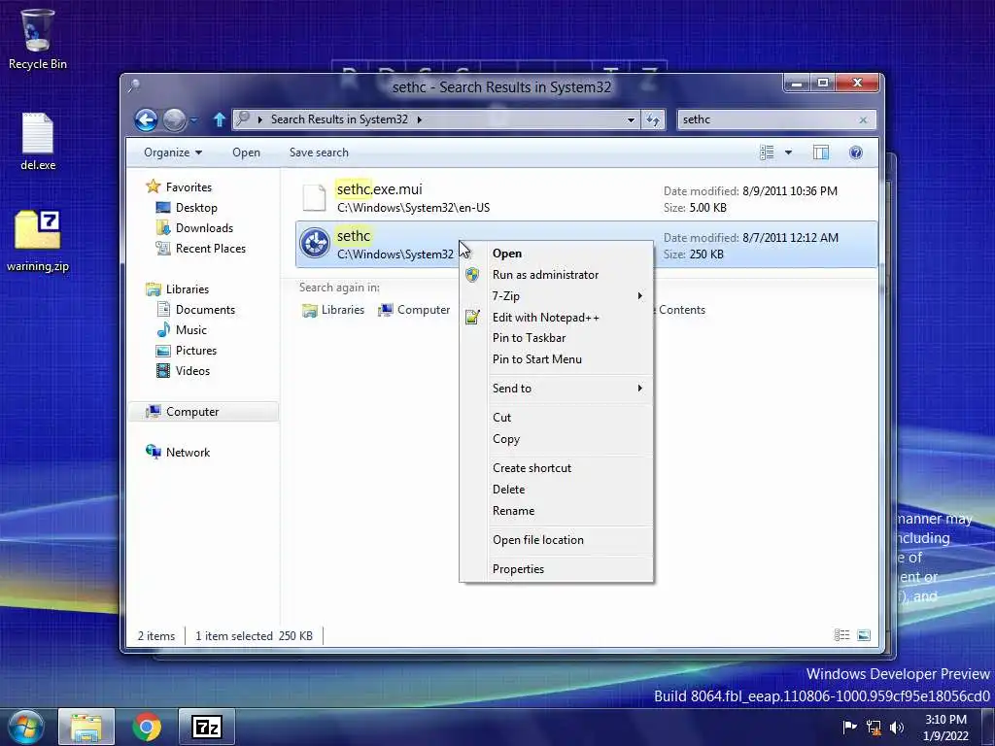Choose Rename from the context menu

(x=557, y=511)
